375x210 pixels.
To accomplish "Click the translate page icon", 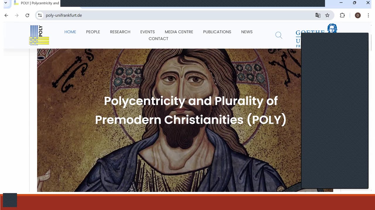I will 318,15.
